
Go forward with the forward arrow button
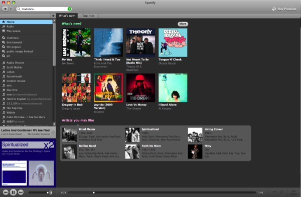pyautogui.click(x=11, y=9)
